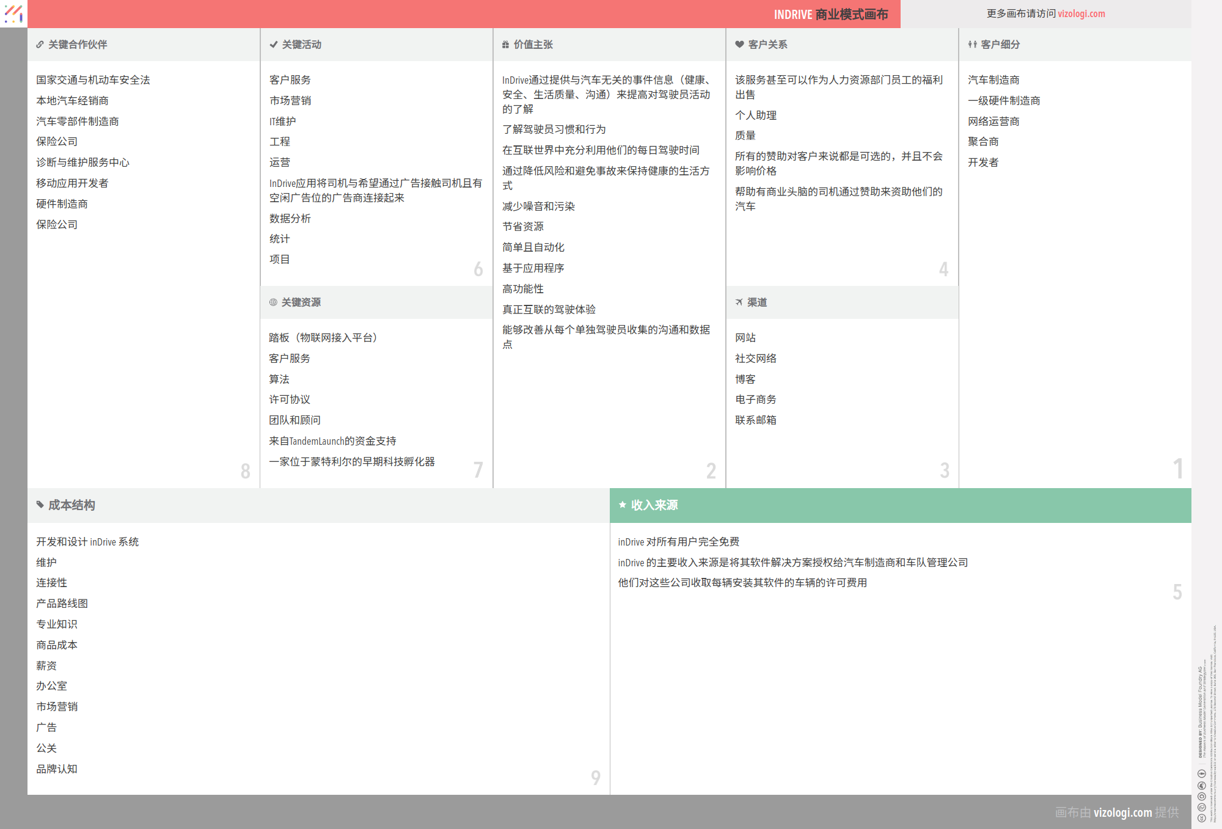Screen dimensions: 1222x829
Task: Click the link icon beside 关键合作伙伴
Action: click(40, 45)
